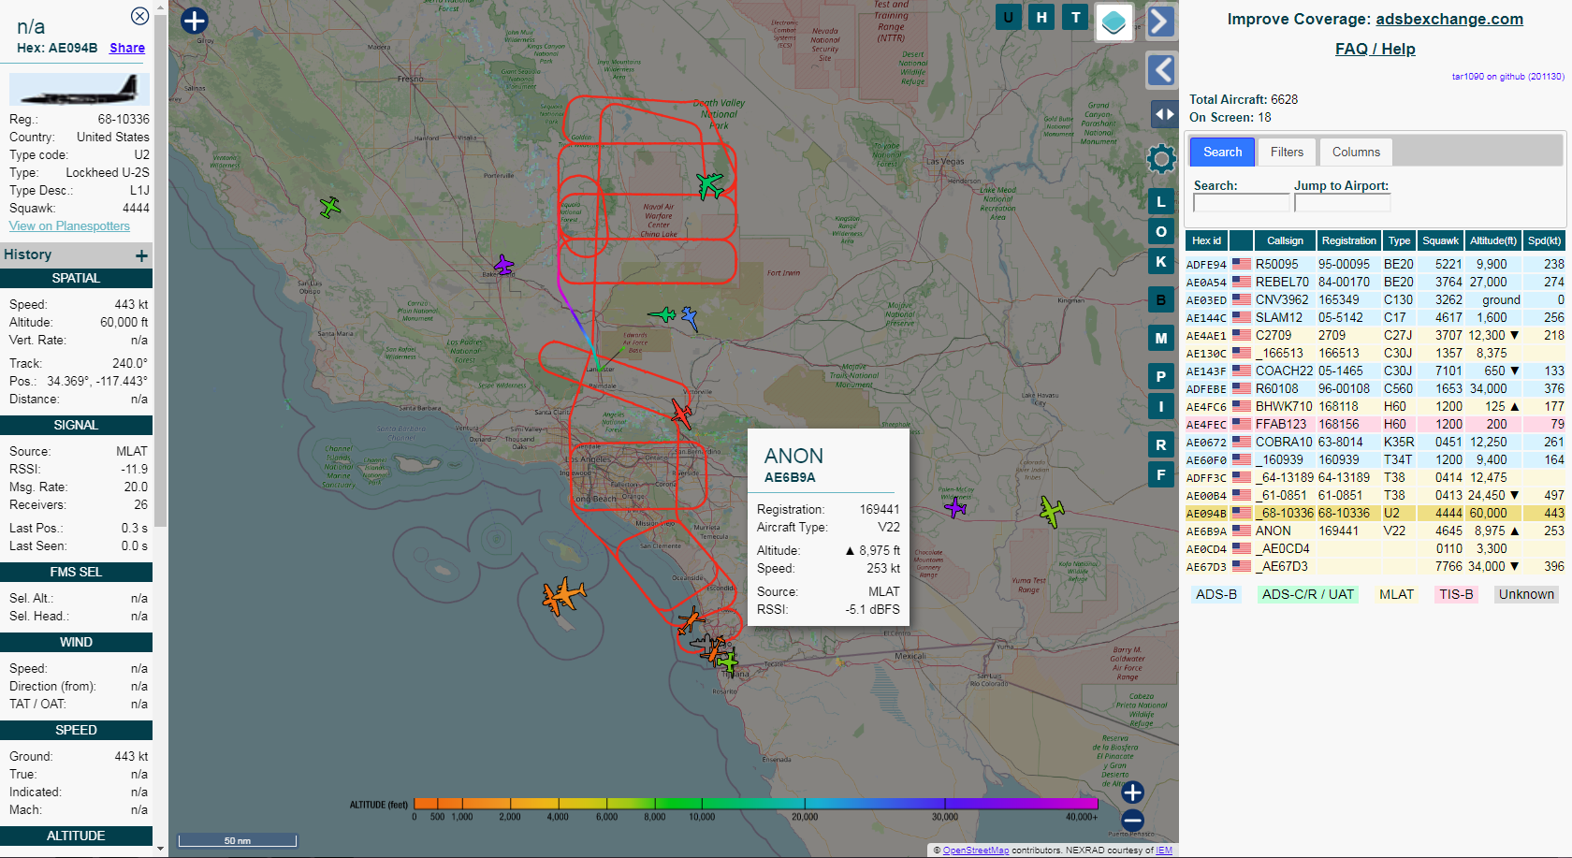Click the orange aircraft pair offshore
This screenshot has width=1572, height=858.
[563, 595]
